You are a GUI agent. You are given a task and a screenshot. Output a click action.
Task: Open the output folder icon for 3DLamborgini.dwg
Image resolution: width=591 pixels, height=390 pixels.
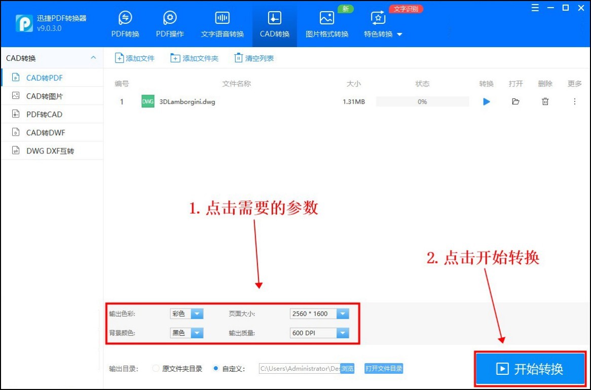[515, 101]
